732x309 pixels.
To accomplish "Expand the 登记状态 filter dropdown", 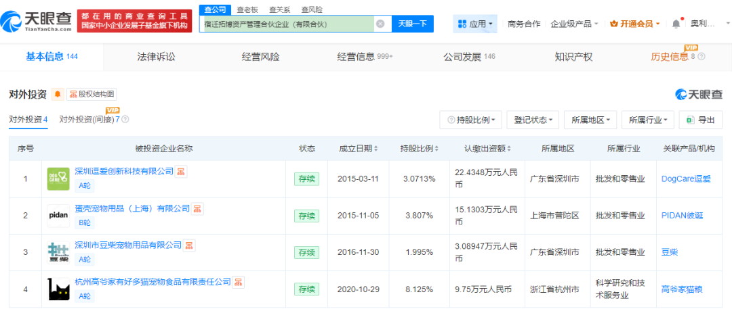I will pos(533,120).
